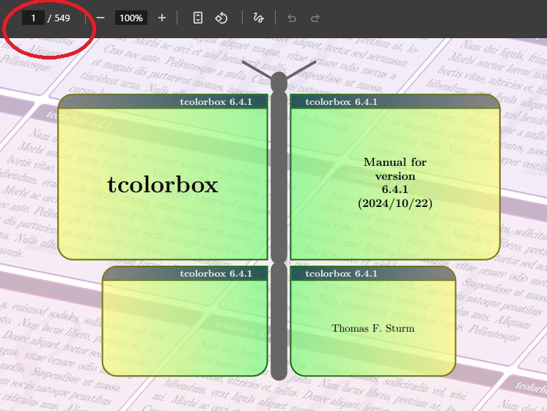The width and height of the screenshot is (547, 411).
Task: Click the bottom-left box's tcolorbox 6.4.1 header
Action: tap(216, 274)
